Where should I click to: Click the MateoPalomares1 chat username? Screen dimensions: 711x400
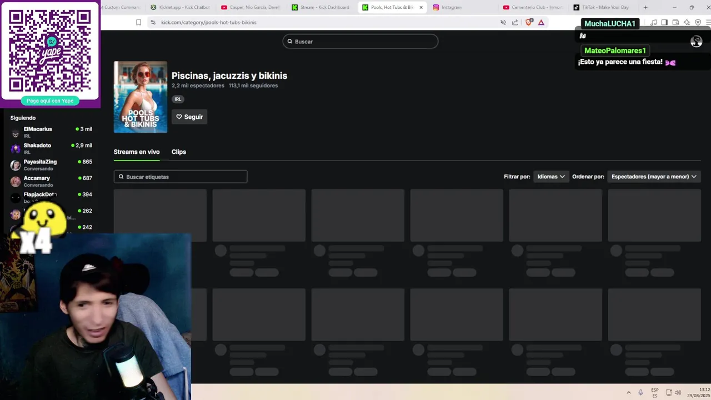coord(615,51)
